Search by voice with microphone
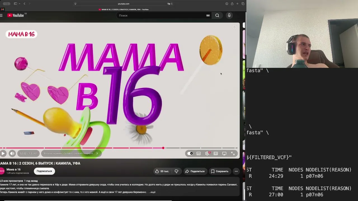The height and width of the screenshot is (201, 358). click(x=229, y=15)
